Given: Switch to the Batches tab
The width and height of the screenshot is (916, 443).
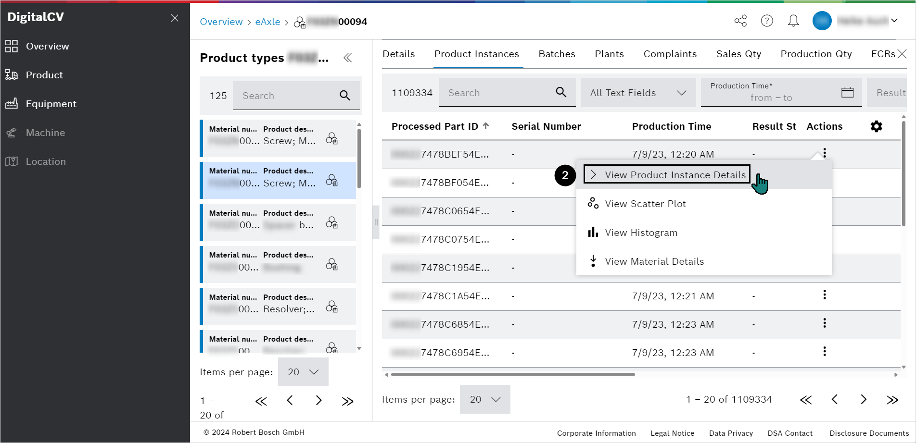Looking at the screenshot, I should point(557,54).
